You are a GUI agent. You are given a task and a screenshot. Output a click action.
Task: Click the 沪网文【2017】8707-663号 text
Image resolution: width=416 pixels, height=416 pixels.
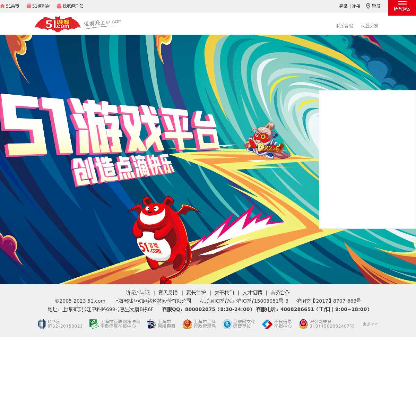(329, 301)
